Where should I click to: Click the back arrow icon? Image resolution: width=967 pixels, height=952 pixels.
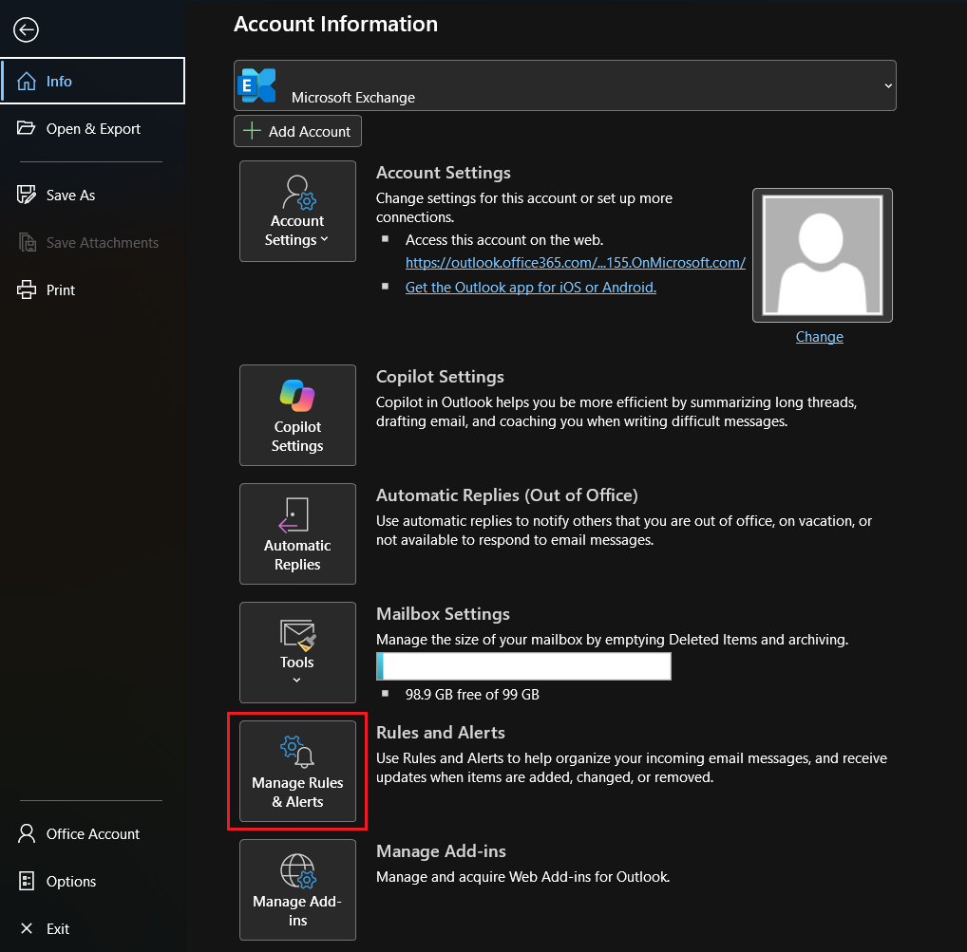26,29
